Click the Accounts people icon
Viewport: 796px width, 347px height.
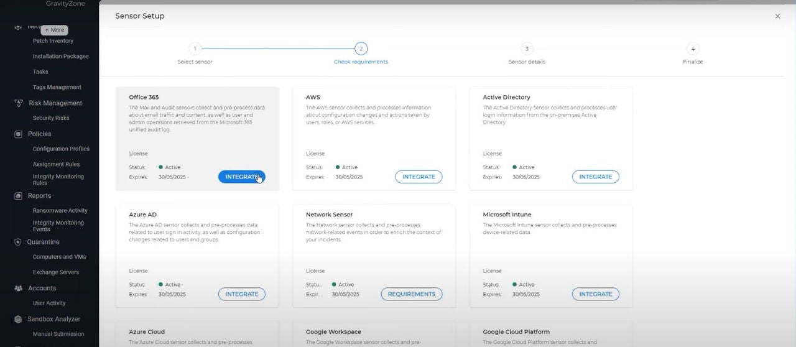click(x=18, y=289)
